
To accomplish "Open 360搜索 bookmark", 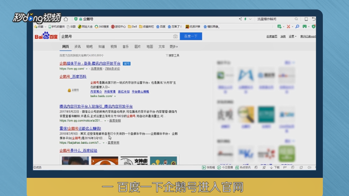I will [x=102, y=27].
